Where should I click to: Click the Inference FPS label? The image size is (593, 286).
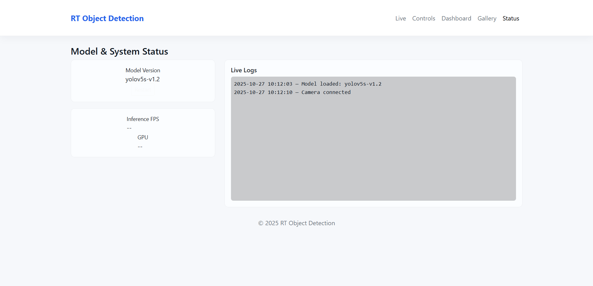(143, 119)
